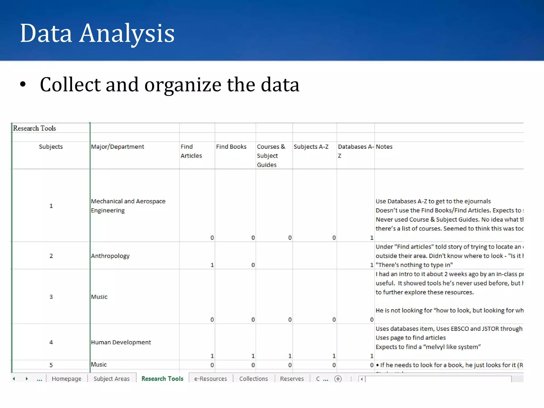Switch to the Homepage sheet tab
The width and height of the screenshot is (544, 408).
point(67,379)
